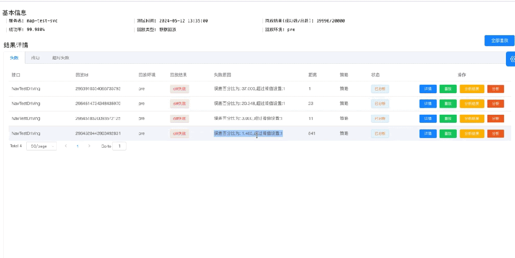Image resolution: width=515 pixels, height=258 pixels.
Task: Open the 50/page size dropdown
Action: [x=42, y=146]
